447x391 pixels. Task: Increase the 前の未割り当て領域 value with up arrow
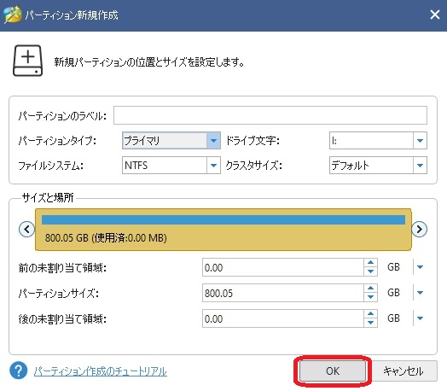pyautogui.click(x=370, y=263)
